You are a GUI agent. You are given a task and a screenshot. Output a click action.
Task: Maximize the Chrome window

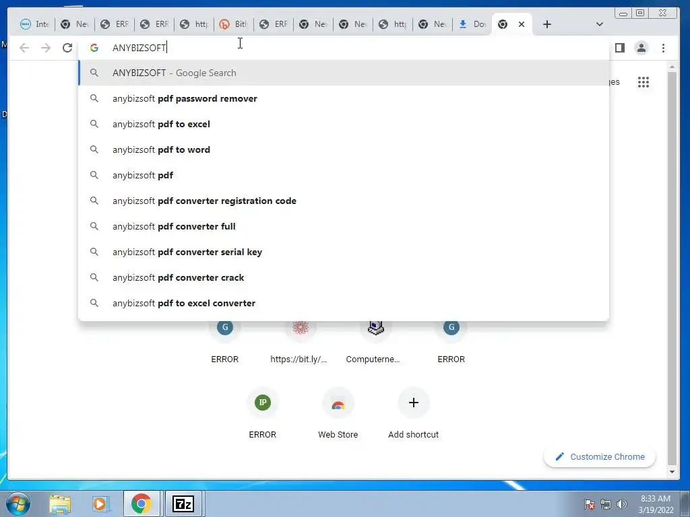point(640,13)
